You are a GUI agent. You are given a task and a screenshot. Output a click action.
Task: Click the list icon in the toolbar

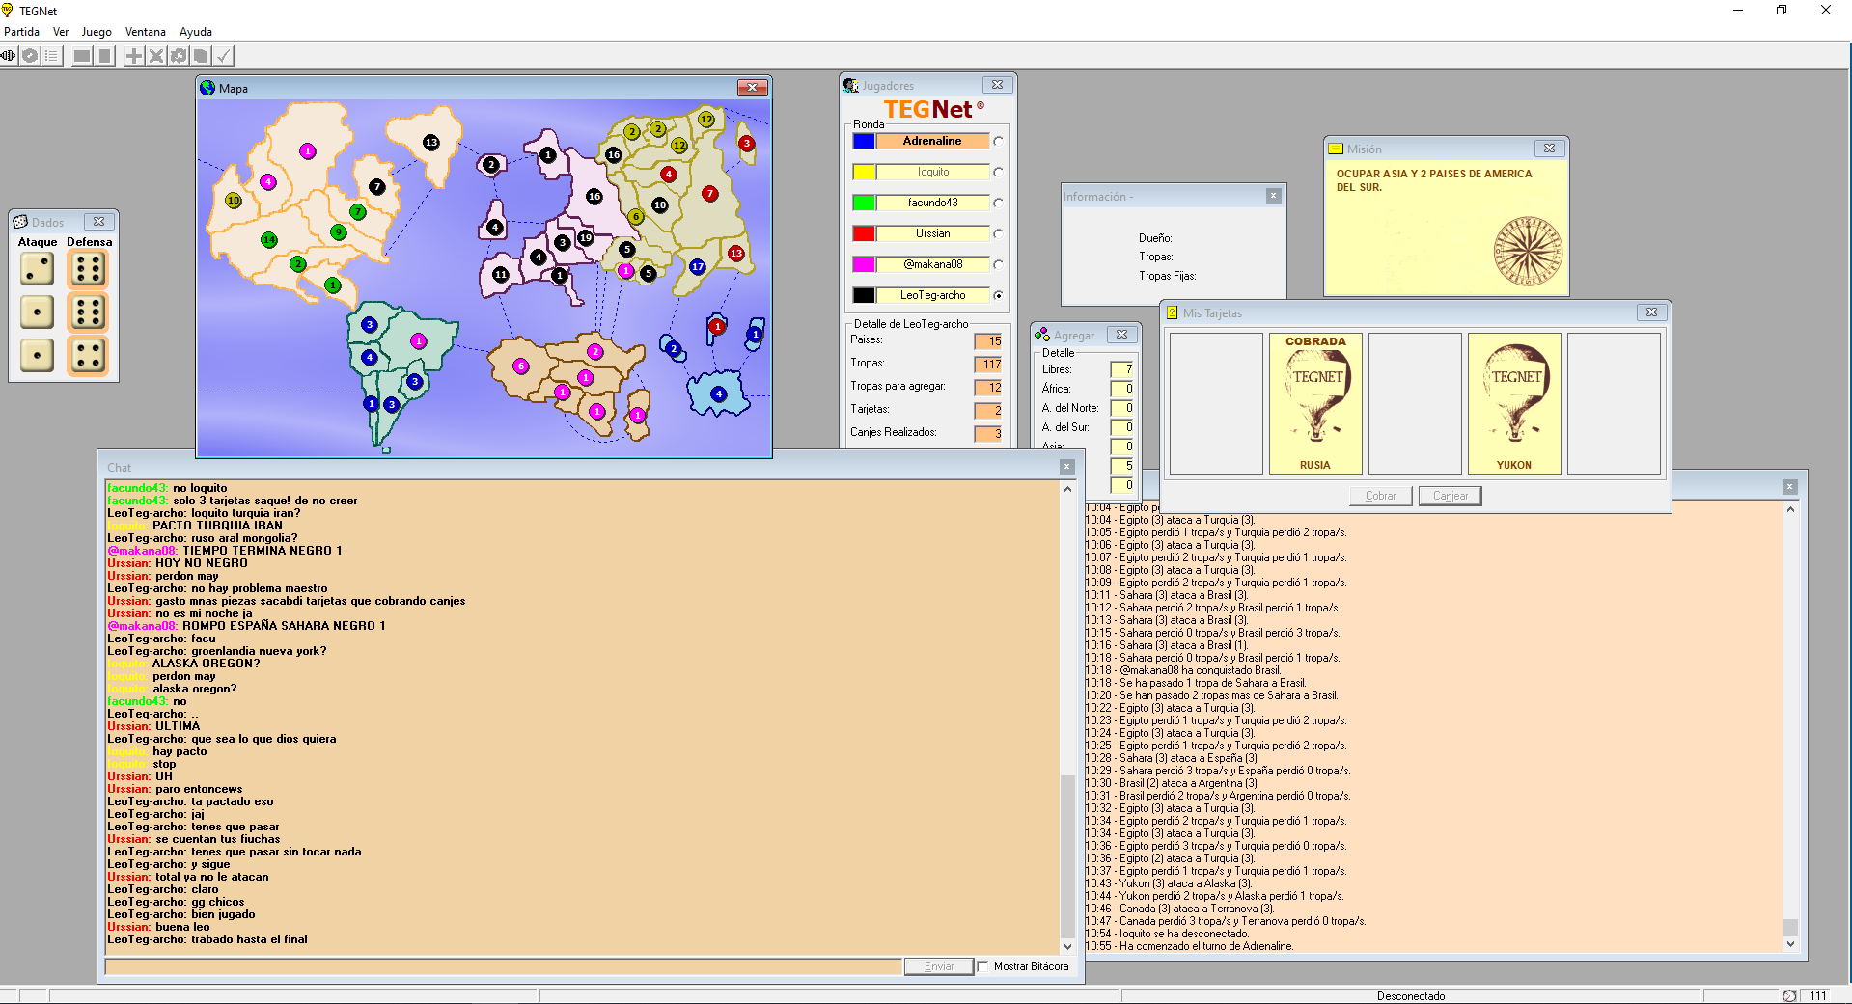click(x=52, y=56)
